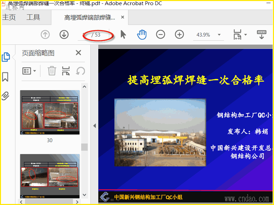Image resolution: width=274 pixels, height=205 pixels.
Task: Click the slide title 提高埋弧焊焊缝一次合格率
Action: (x=195, y=80)
